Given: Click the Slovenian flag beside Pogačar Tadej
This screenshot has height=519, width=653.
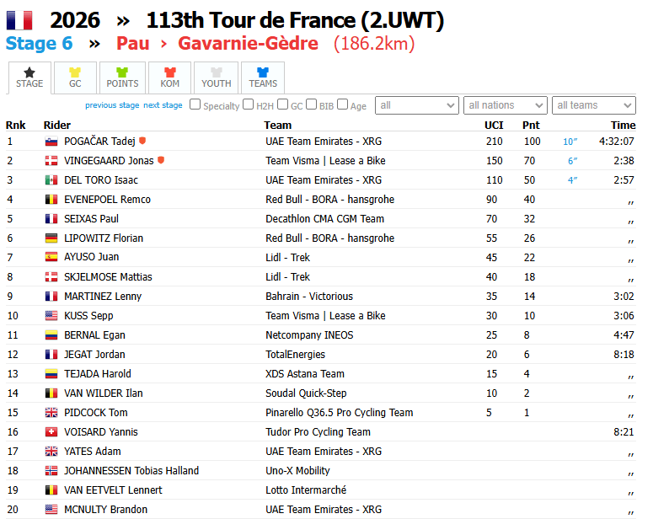Looking at the screenshot, I should pos(51,142).
